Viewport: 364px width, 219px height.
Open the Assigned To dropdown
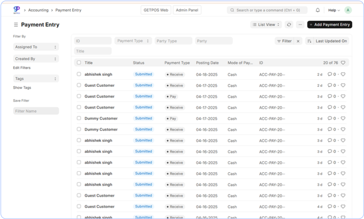(x=36, y=47)
